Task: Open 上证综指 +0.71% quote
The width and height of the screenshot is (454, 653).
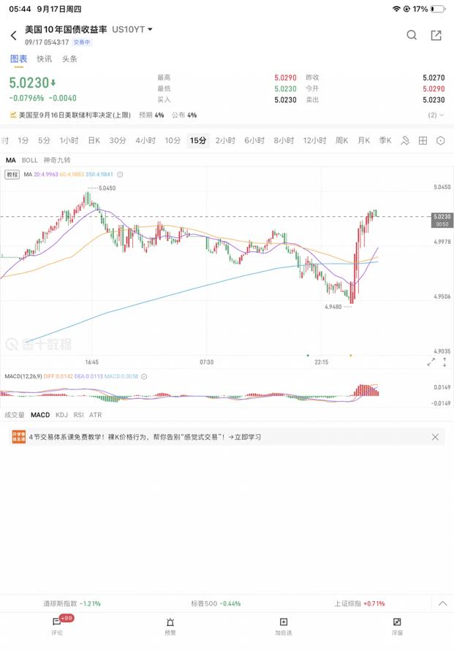Action: pos(360,603)
